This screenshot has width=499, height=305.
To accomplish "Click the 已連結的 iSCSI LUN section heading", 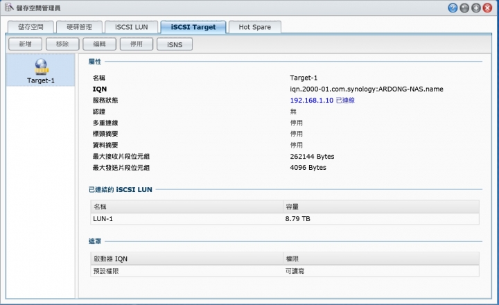I will (121, 189).
